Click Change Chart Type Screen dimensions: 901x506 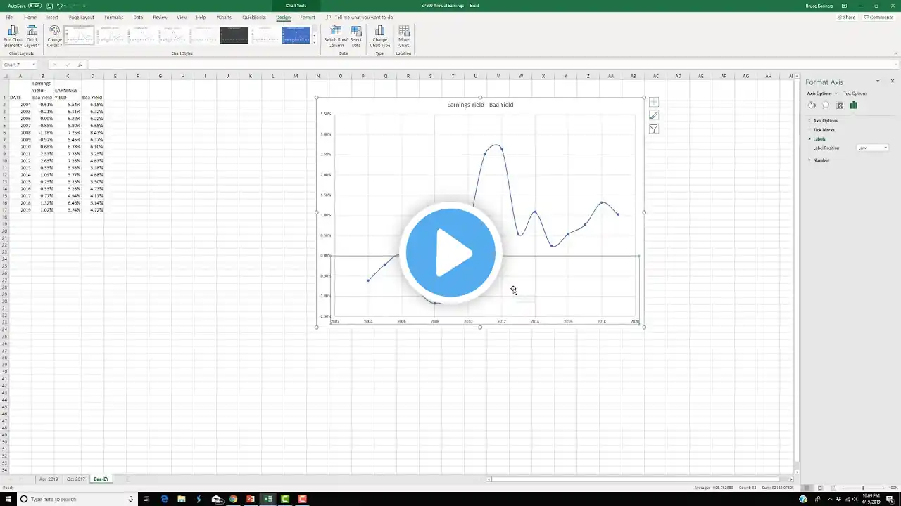[x=379, y=37]
